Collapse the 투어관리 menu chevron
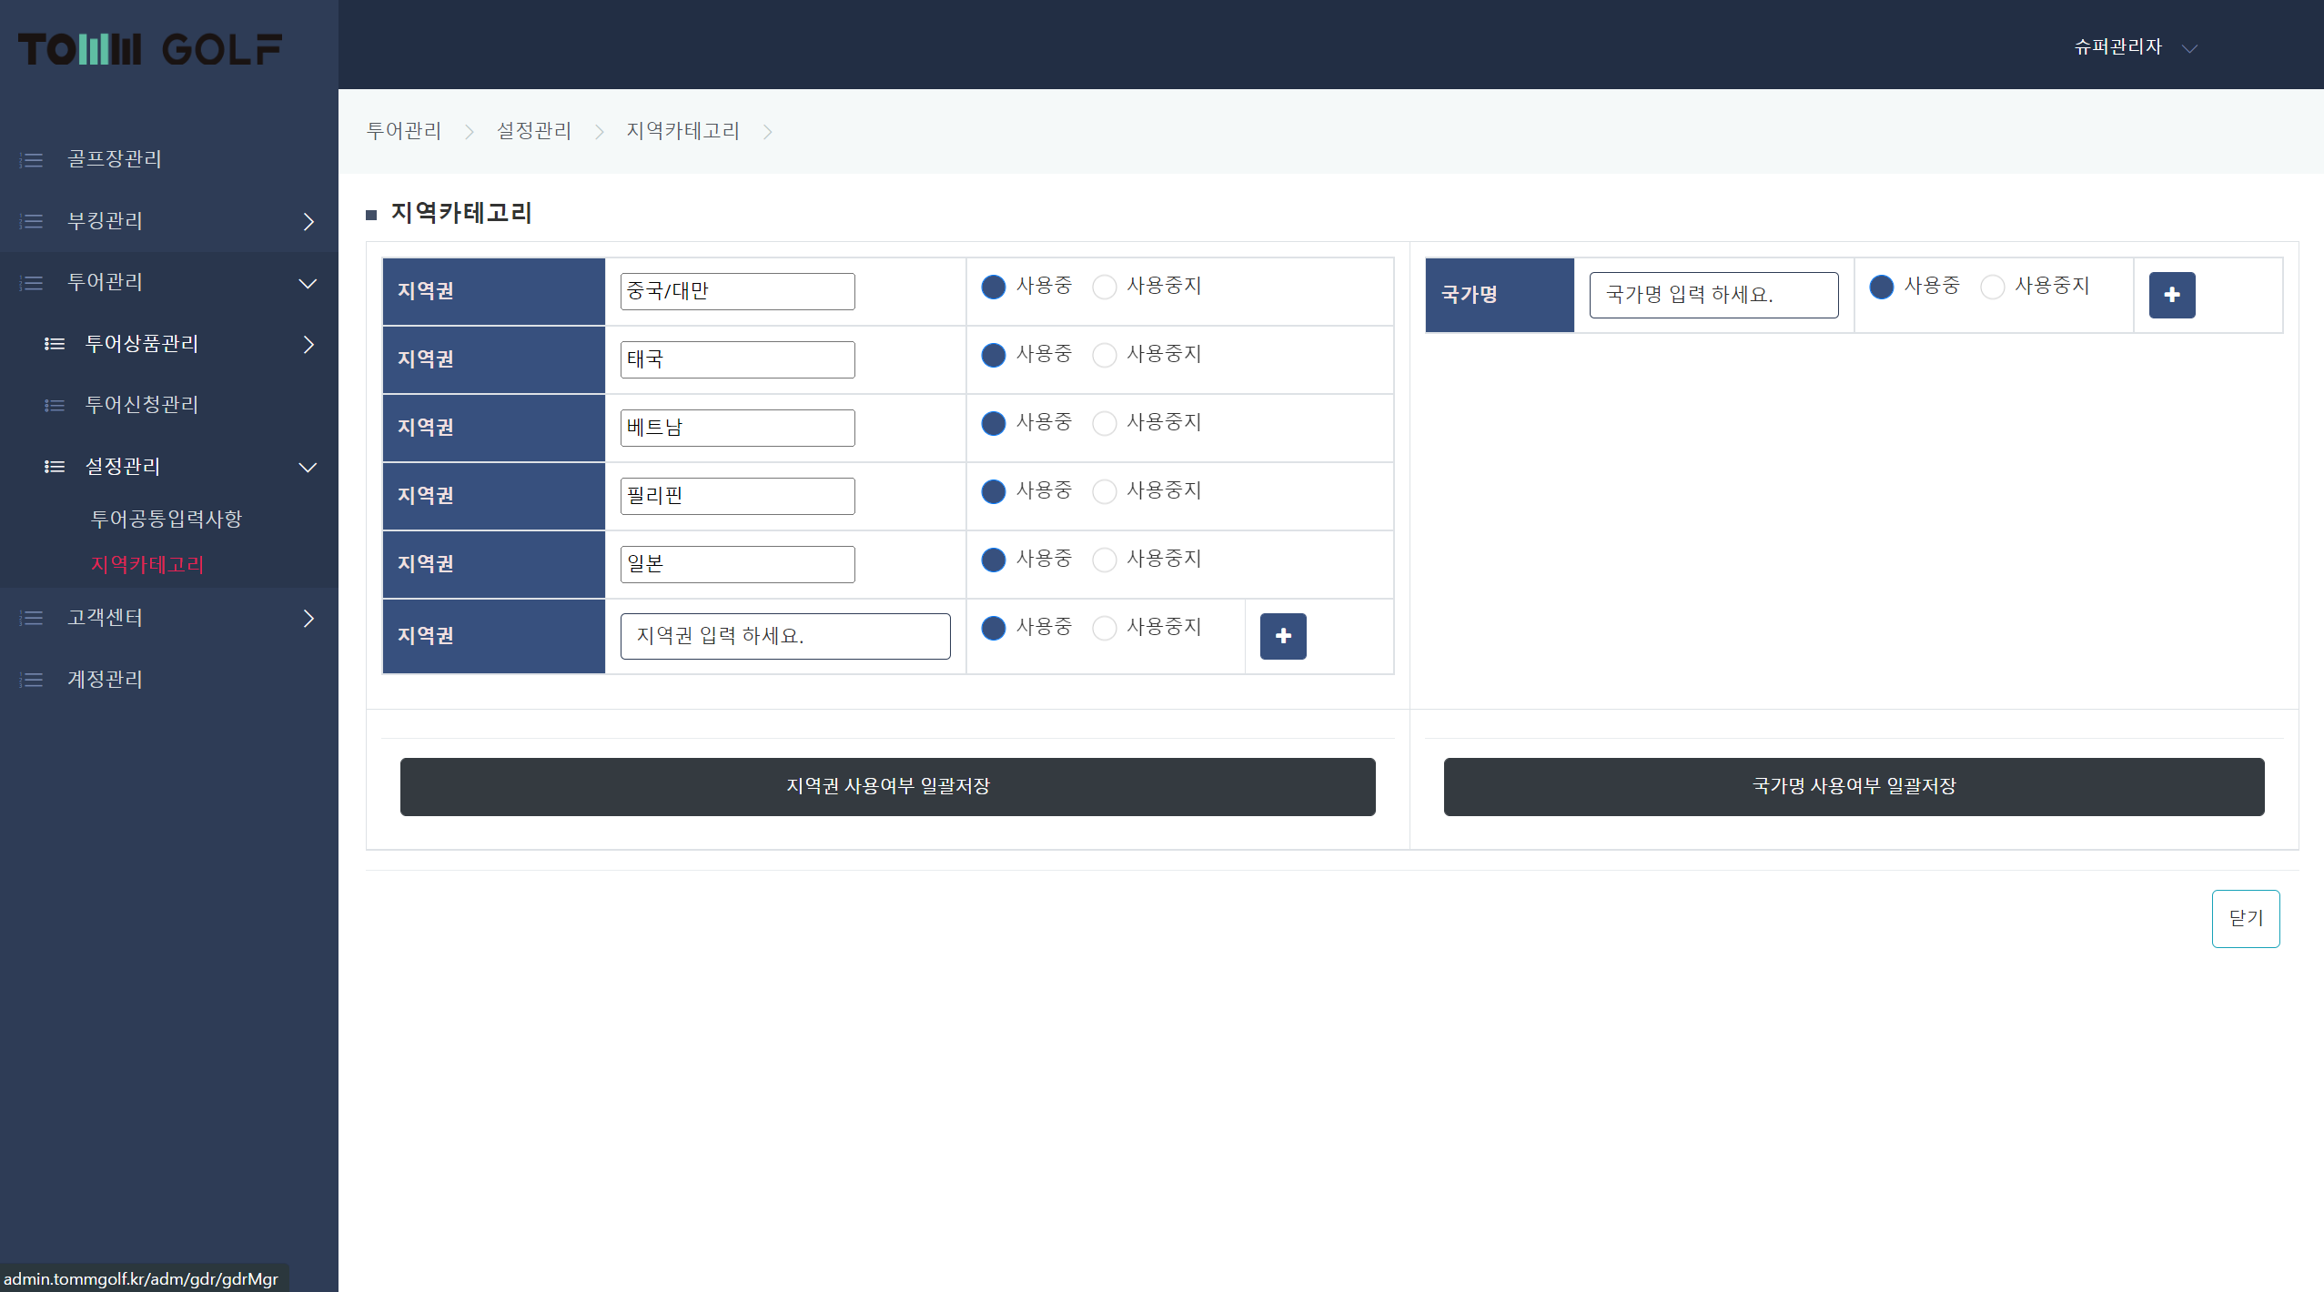The height and width of the screenshot is (1292, 2324). 308,283
